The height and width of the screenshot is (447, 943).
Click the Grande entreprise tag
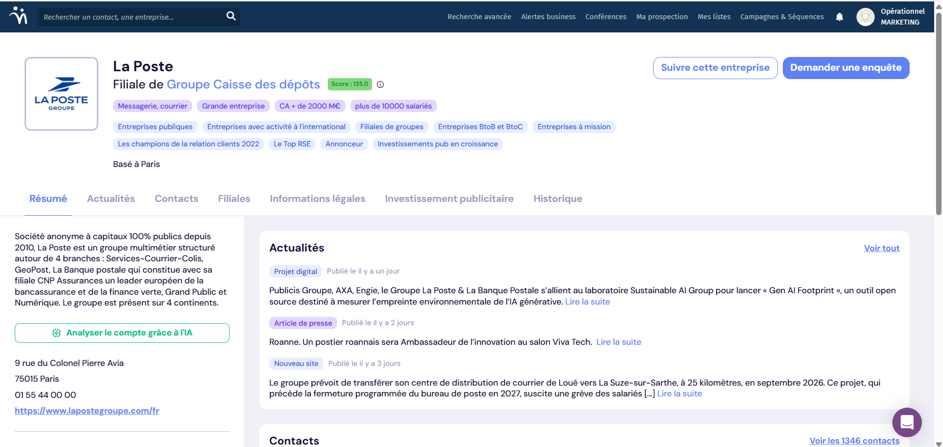click(233, 106)
